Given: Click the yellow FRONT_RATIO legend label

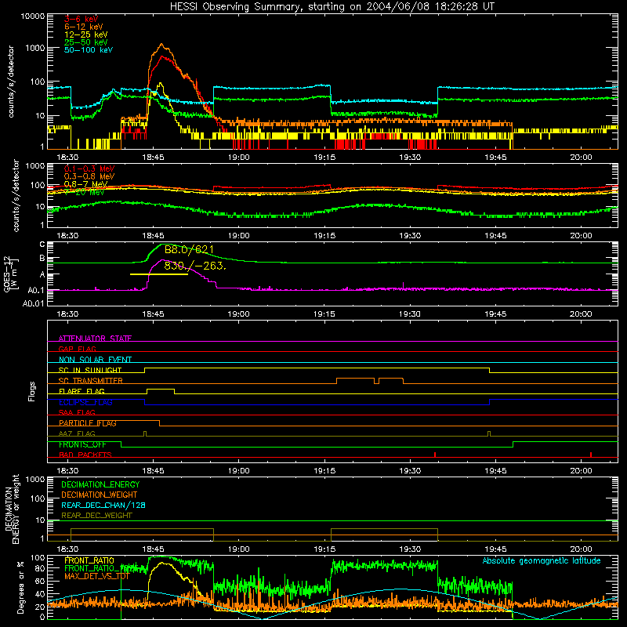Looking at the screenshot, I should coord(89,560).
